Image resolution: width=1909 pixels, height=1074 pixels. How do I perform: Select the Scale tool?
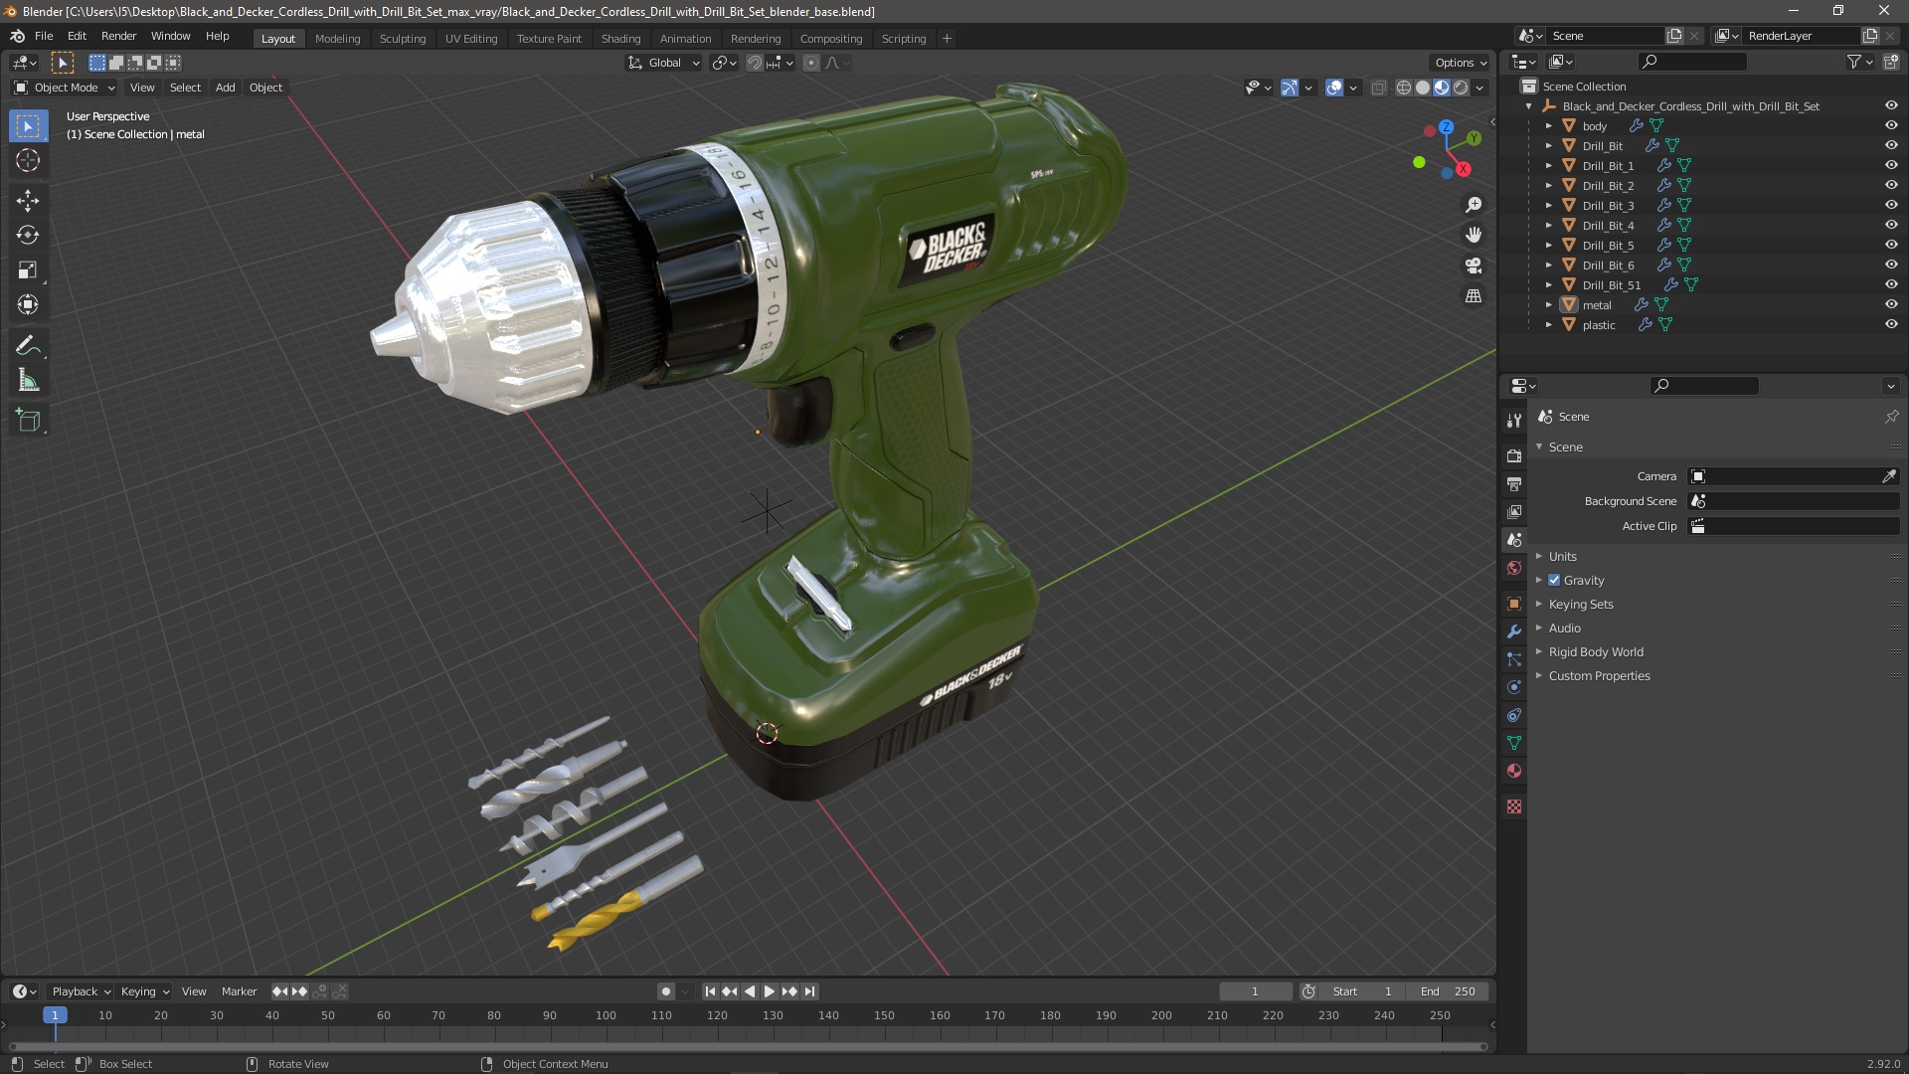[28, 269]
